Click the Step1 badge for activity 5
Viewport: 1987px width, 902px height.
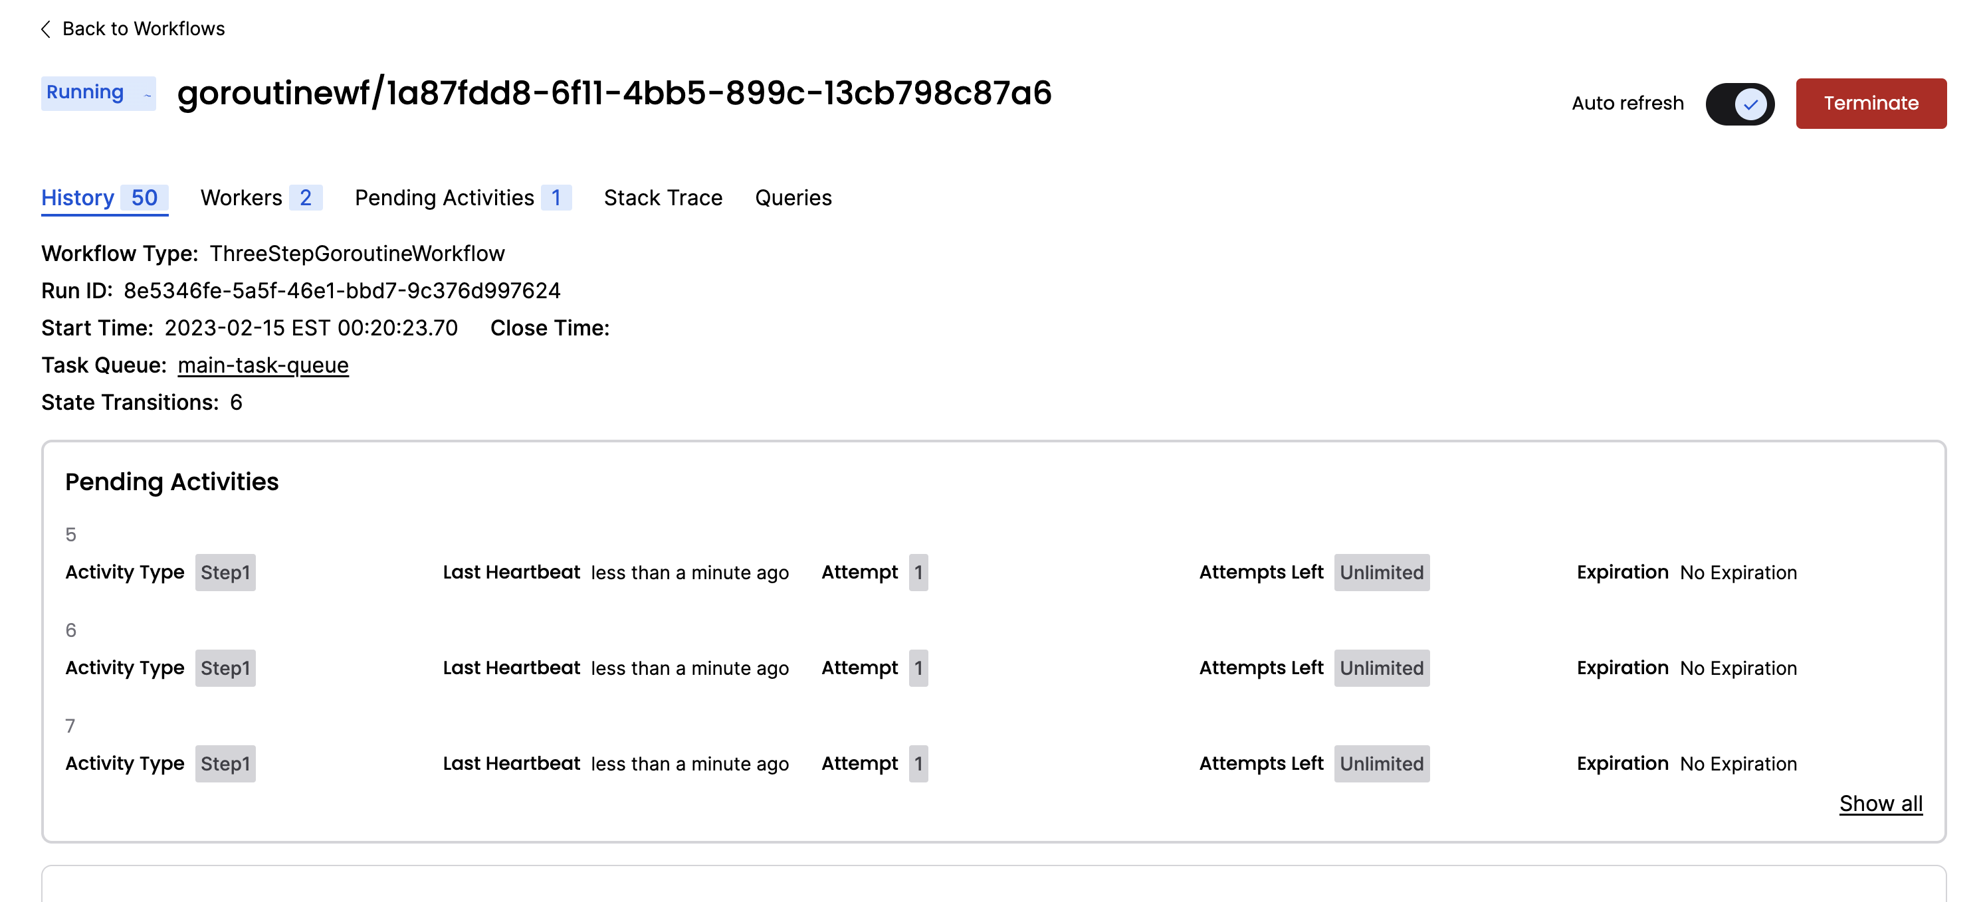point(225,572)
